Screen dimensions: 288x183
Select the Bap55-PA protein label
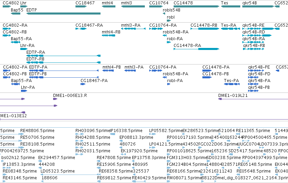pos(21,81)
